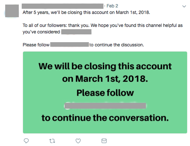Select the 'After 5 years' tweet line
Screen dimensions: 190x146
[86, 12]
